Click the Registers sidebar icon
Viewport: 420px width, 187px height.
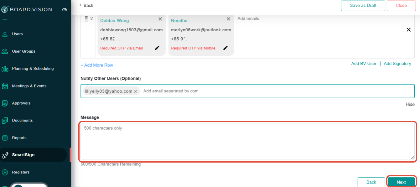tap(5, 172)
